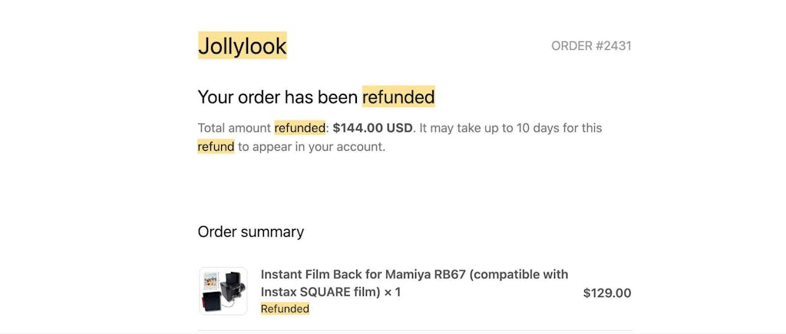786x334 pixels.
Task: Click the $129.00 item price
Action: 606,293
